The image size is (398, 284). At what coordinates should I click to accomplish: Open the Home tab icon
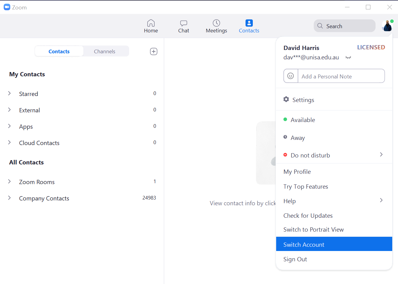[x=151, y=23]
